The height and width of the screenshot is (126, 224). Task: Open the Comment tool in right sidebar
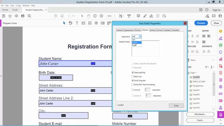coord(220,31)
